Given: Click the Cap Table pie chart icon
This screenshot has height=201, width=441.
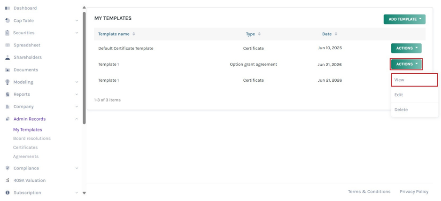Looking at the screenshot, I should (x=8, y=21).
